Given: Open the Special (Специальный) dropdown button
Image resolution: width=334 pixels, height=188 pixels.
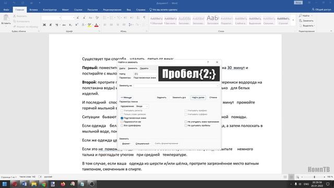Looking at the screenshot, I should click(x=142, y=144).
